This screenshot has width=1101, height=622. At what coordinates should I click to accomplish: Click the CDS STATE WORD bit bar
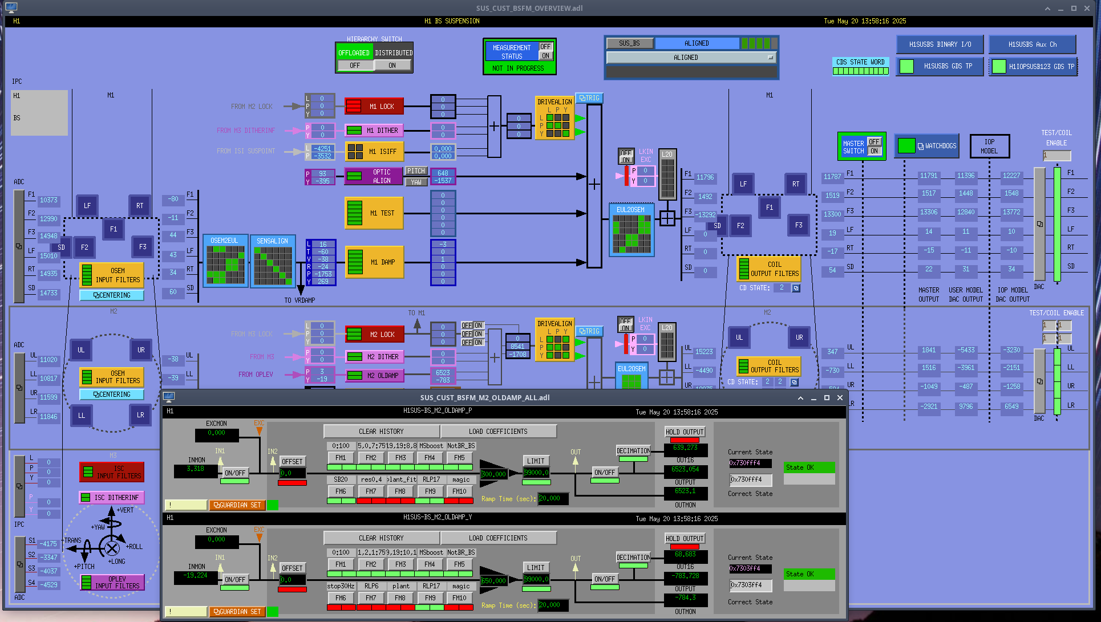coord(860,71)
